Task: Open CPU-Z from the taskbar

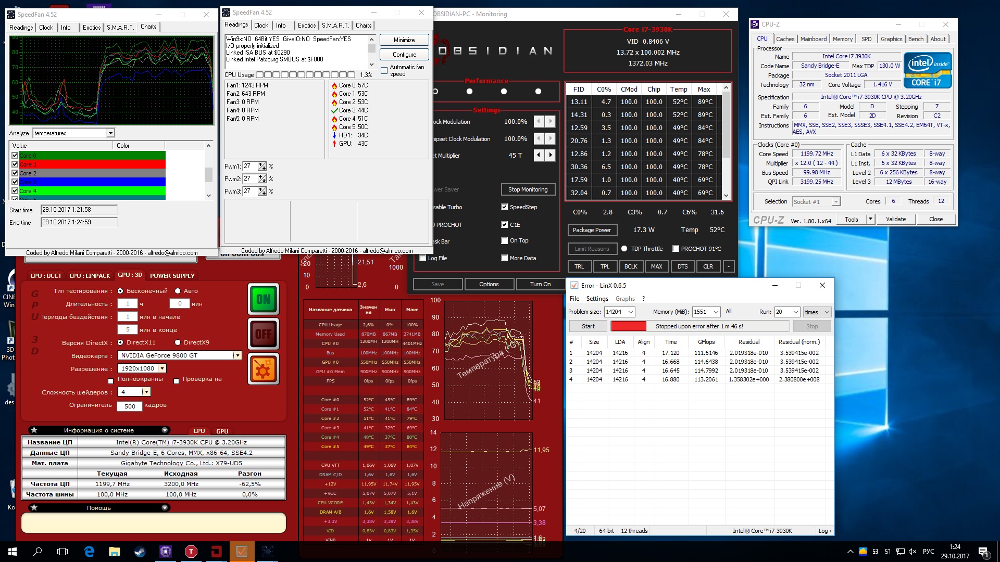Action: pyautogui.click(x=166, y=552)
